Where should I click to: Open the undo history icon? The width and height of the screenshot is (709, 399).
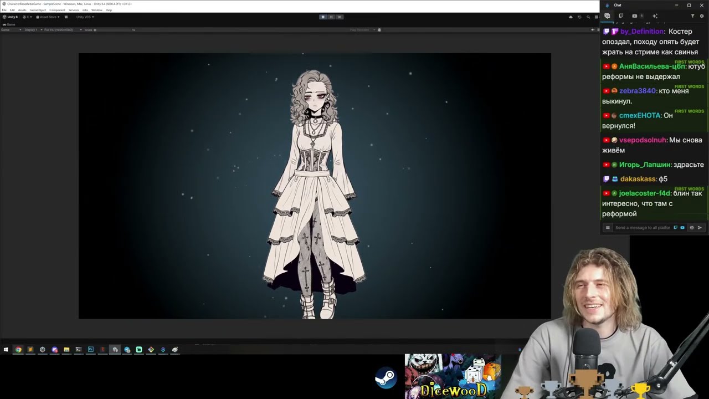(579, 17)
